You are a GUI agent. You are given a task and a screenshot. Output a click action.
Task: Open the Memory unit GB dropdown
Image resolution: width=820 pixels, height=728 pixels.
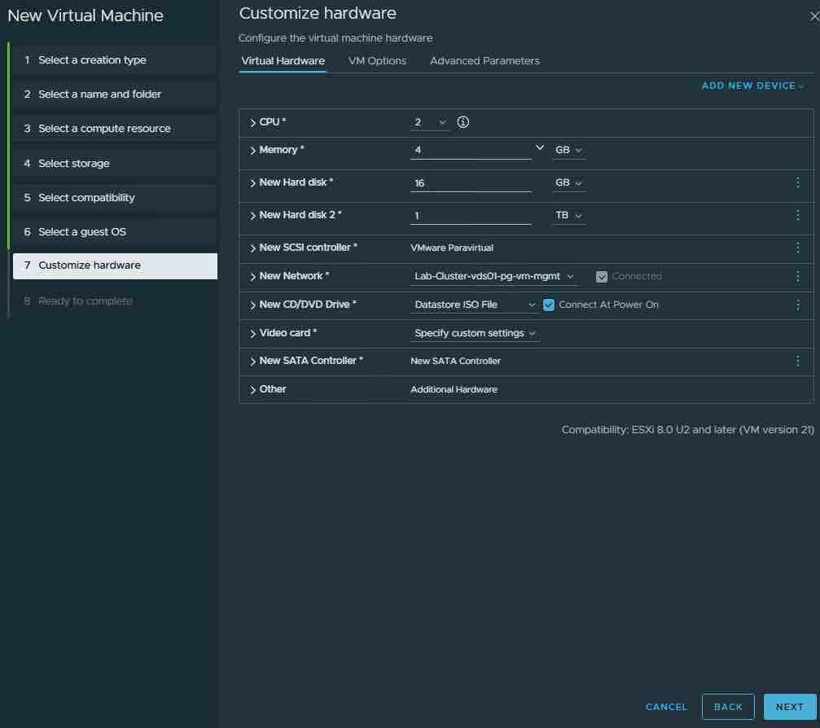[568, 151]
